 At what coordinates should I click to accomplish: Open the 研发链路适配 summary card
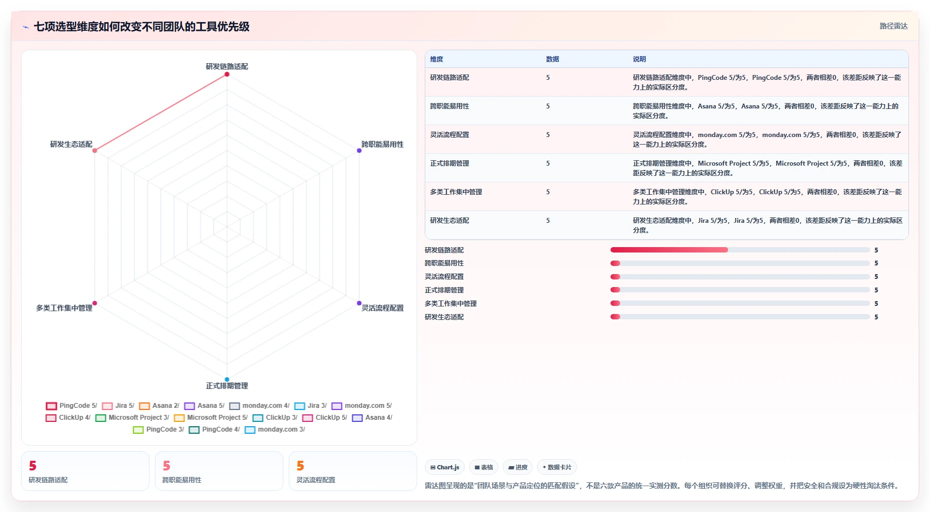pos(85,471)
